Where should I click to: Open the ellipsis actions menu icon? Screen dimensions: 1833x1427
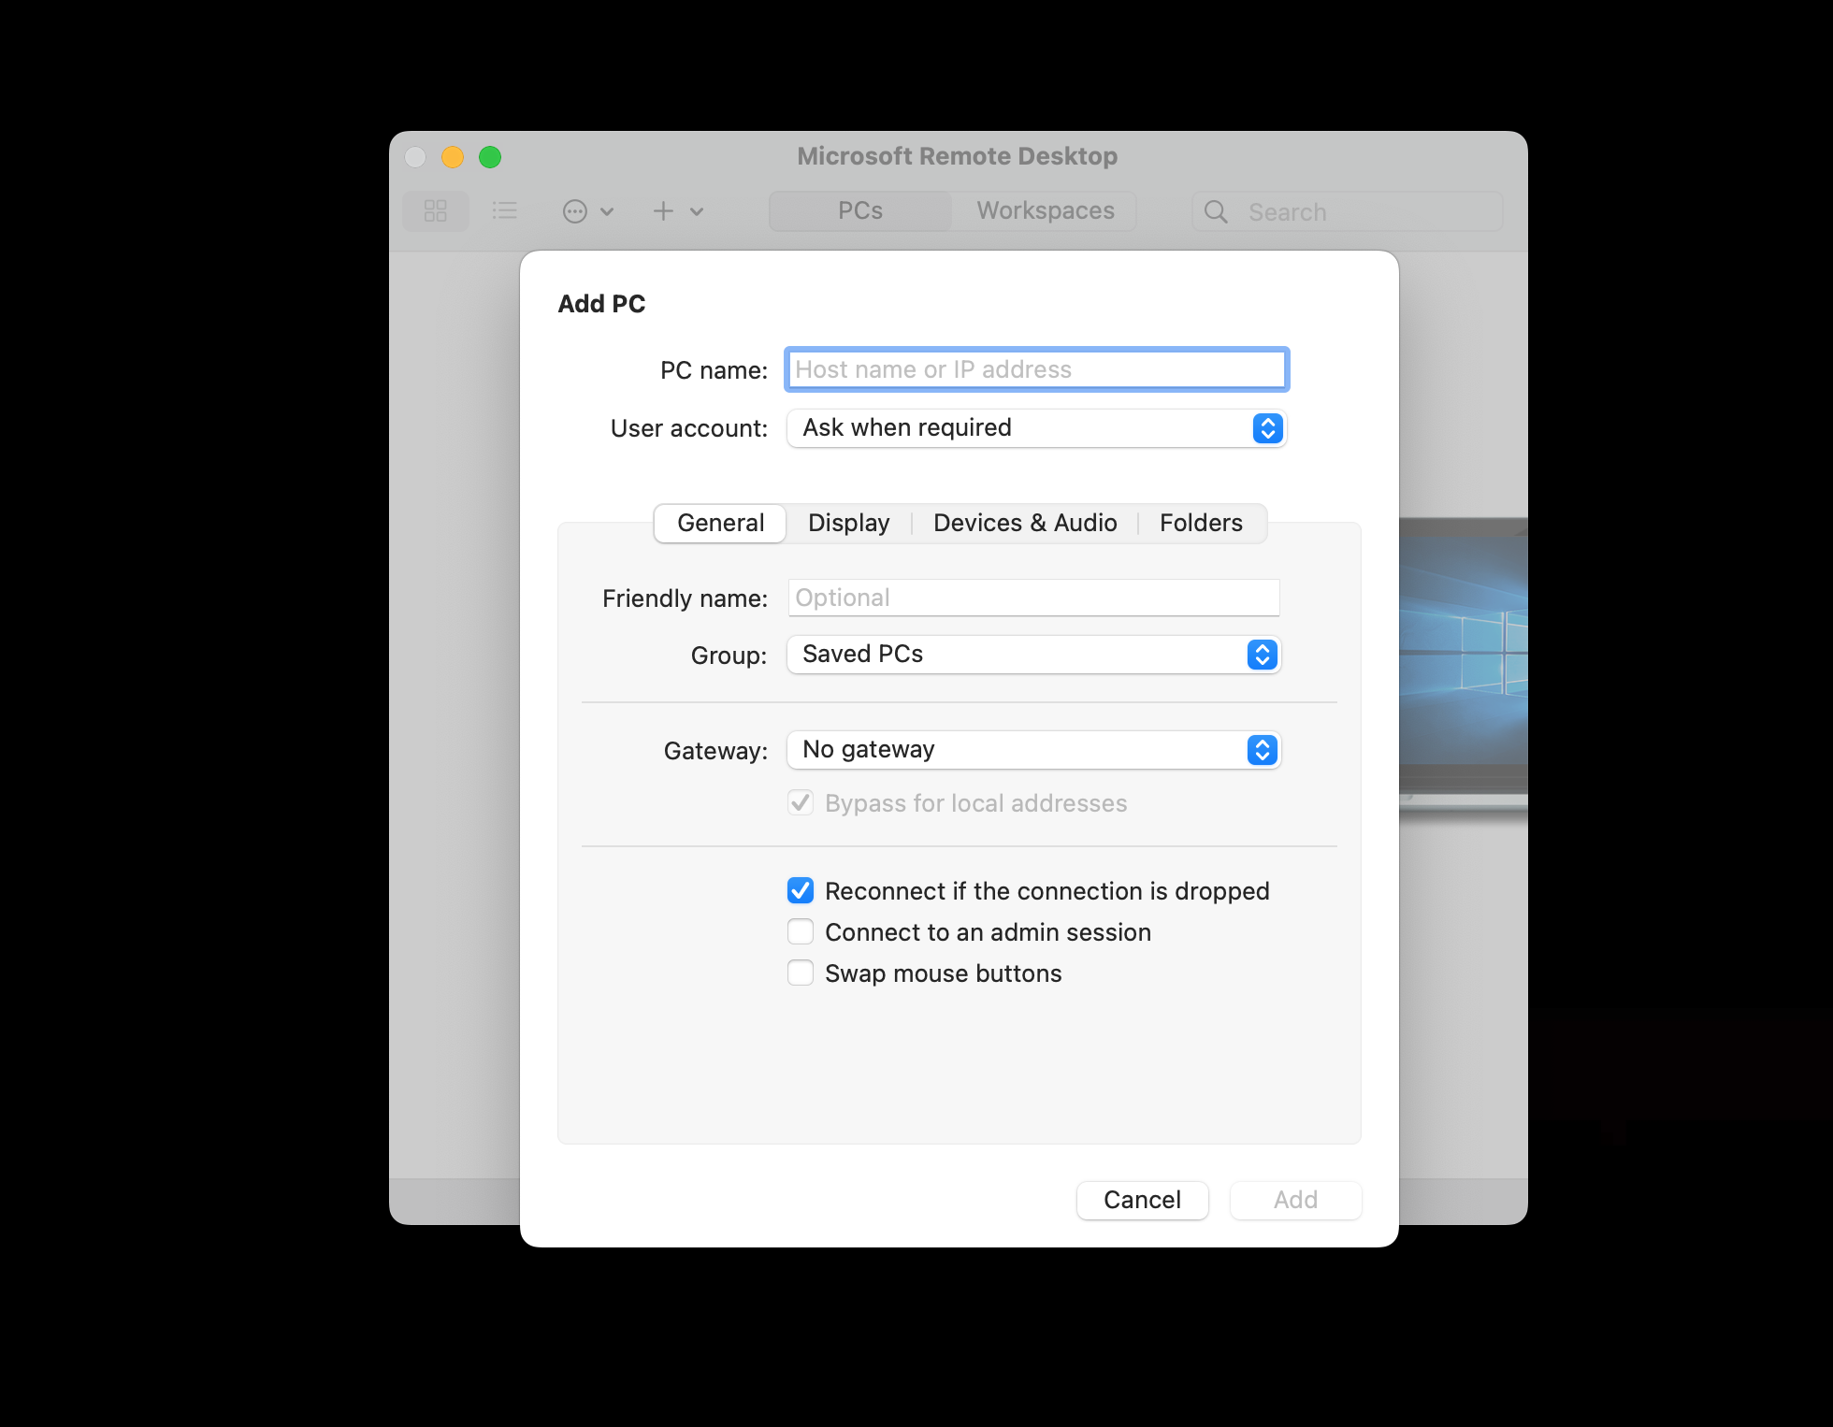tap(575, 211)
